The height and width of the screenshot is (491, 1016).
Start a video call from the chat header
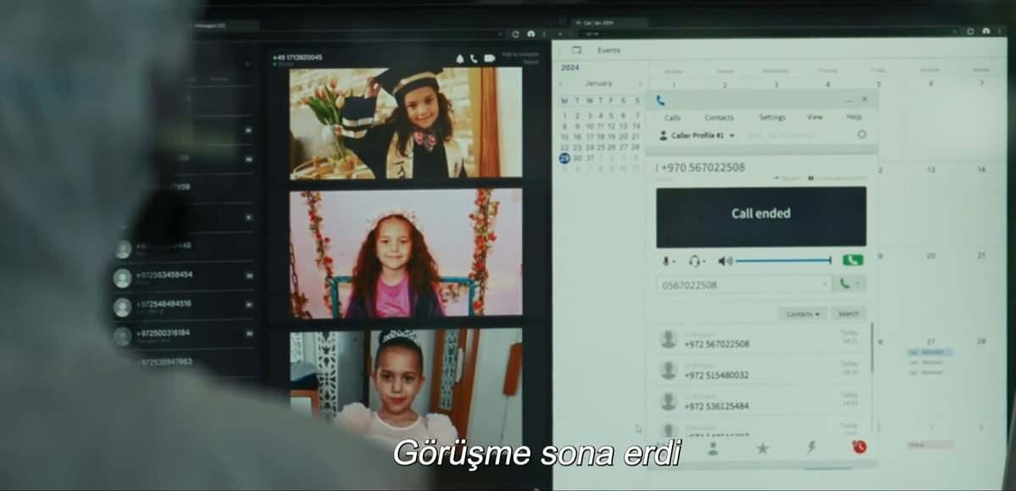(x=489, y=59)
